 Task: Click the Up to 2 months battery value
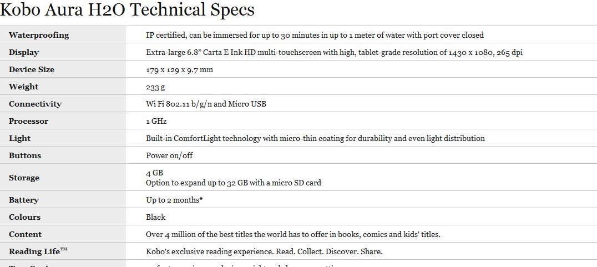point(174,200)
